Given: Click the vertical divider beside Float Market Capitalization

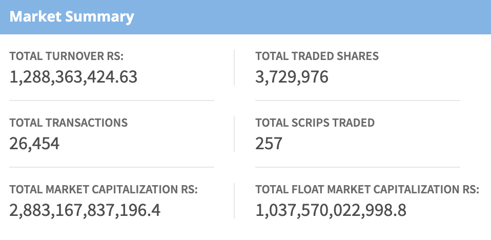Looking at the screenshot, I should (x=234, y=201).
